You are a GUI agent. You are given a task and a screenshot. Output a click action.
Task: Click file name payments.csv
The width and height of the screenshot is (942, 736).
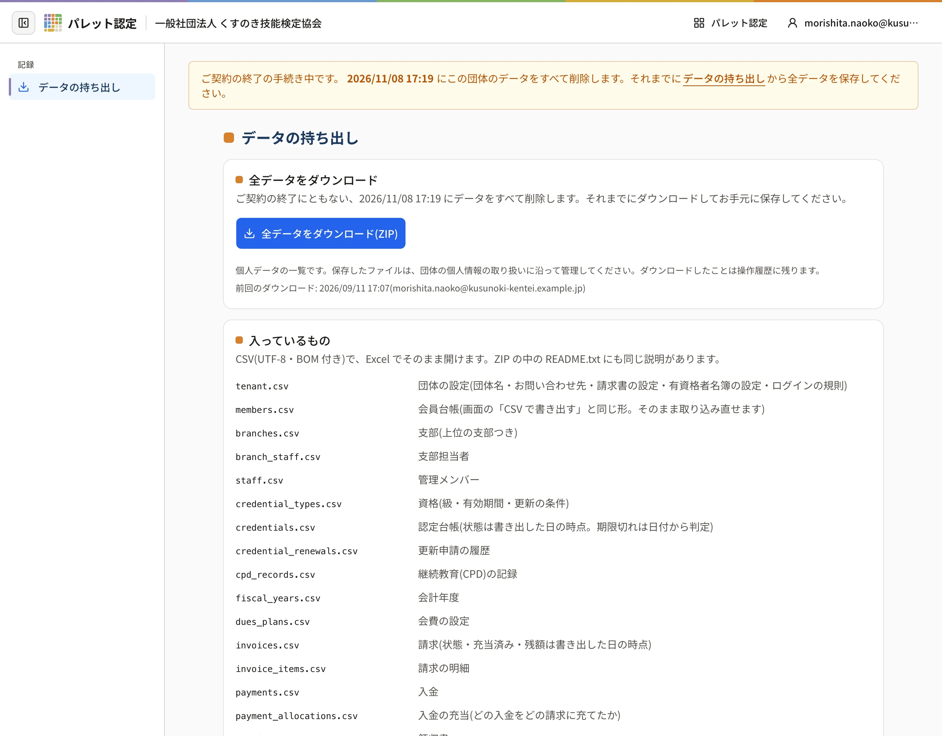click(x=267, y=693)
